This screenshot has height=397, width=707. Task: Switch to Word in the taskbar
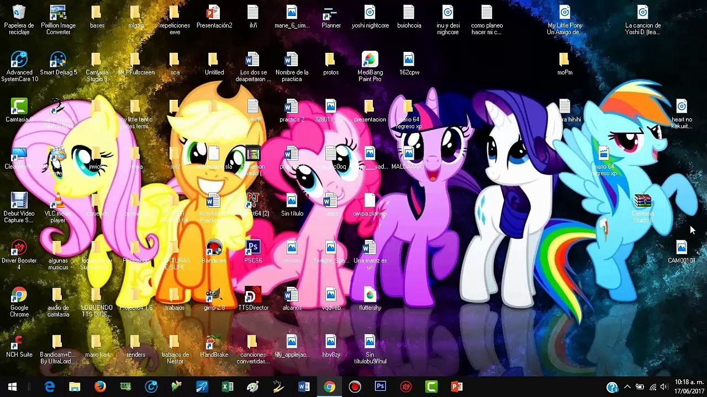pos(304,387)
